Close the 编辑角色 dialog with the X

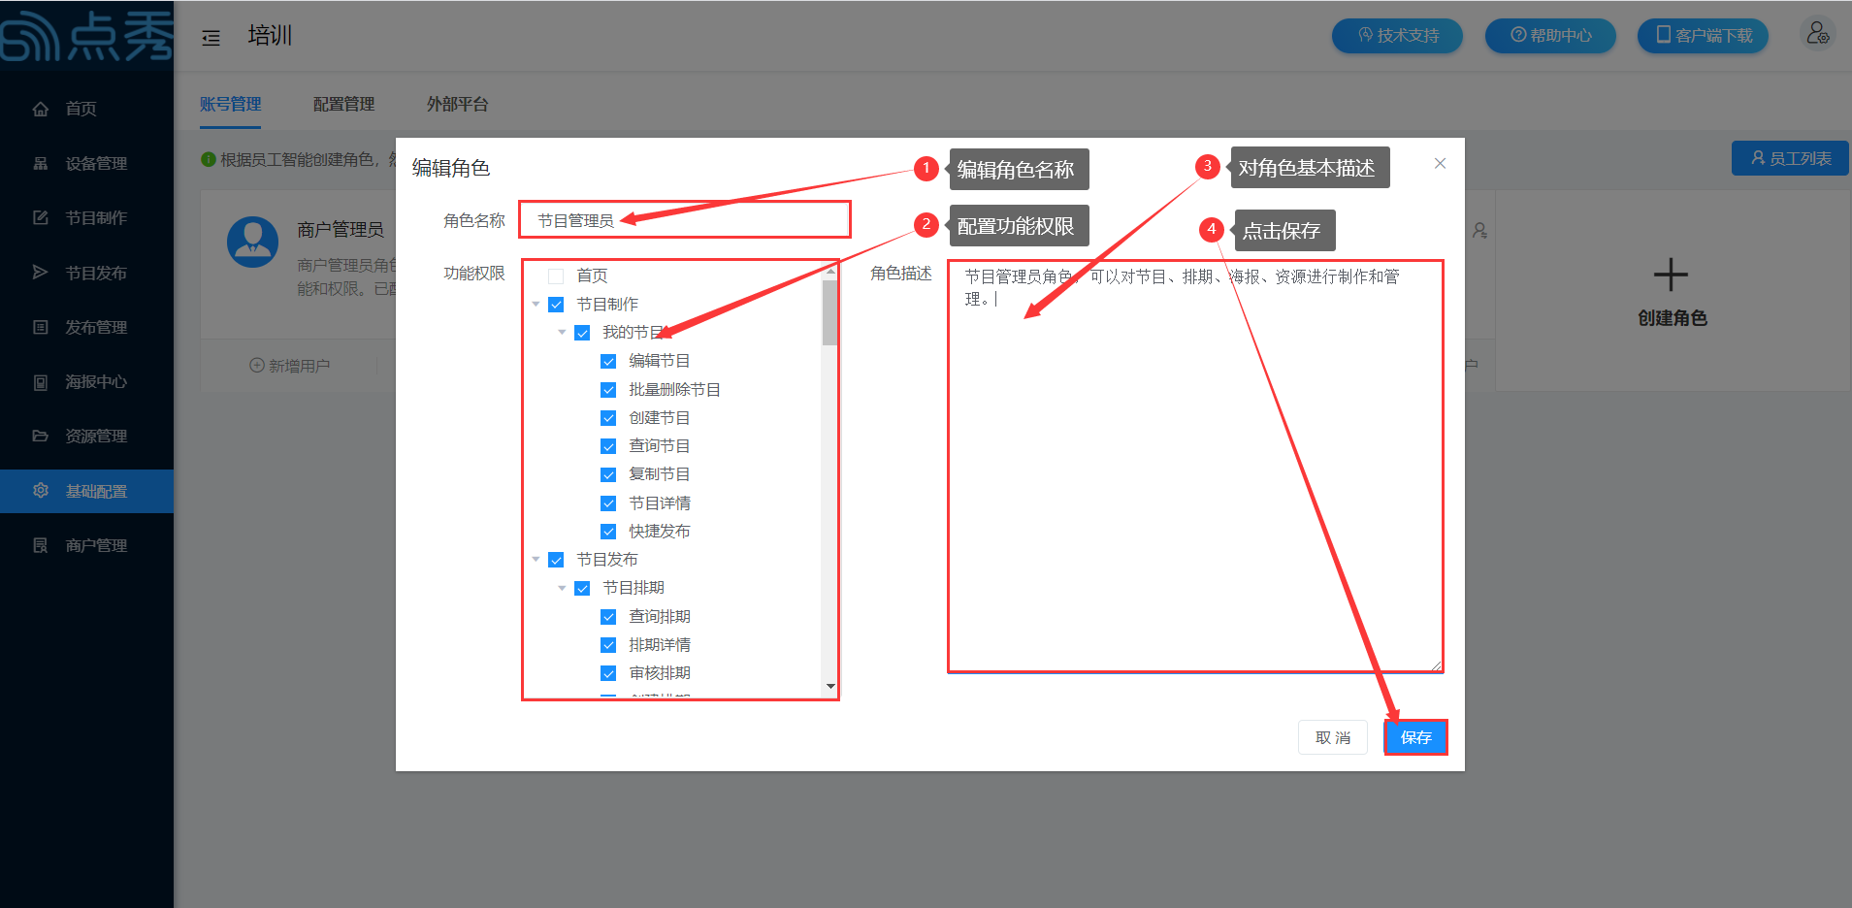point(1440,163)
